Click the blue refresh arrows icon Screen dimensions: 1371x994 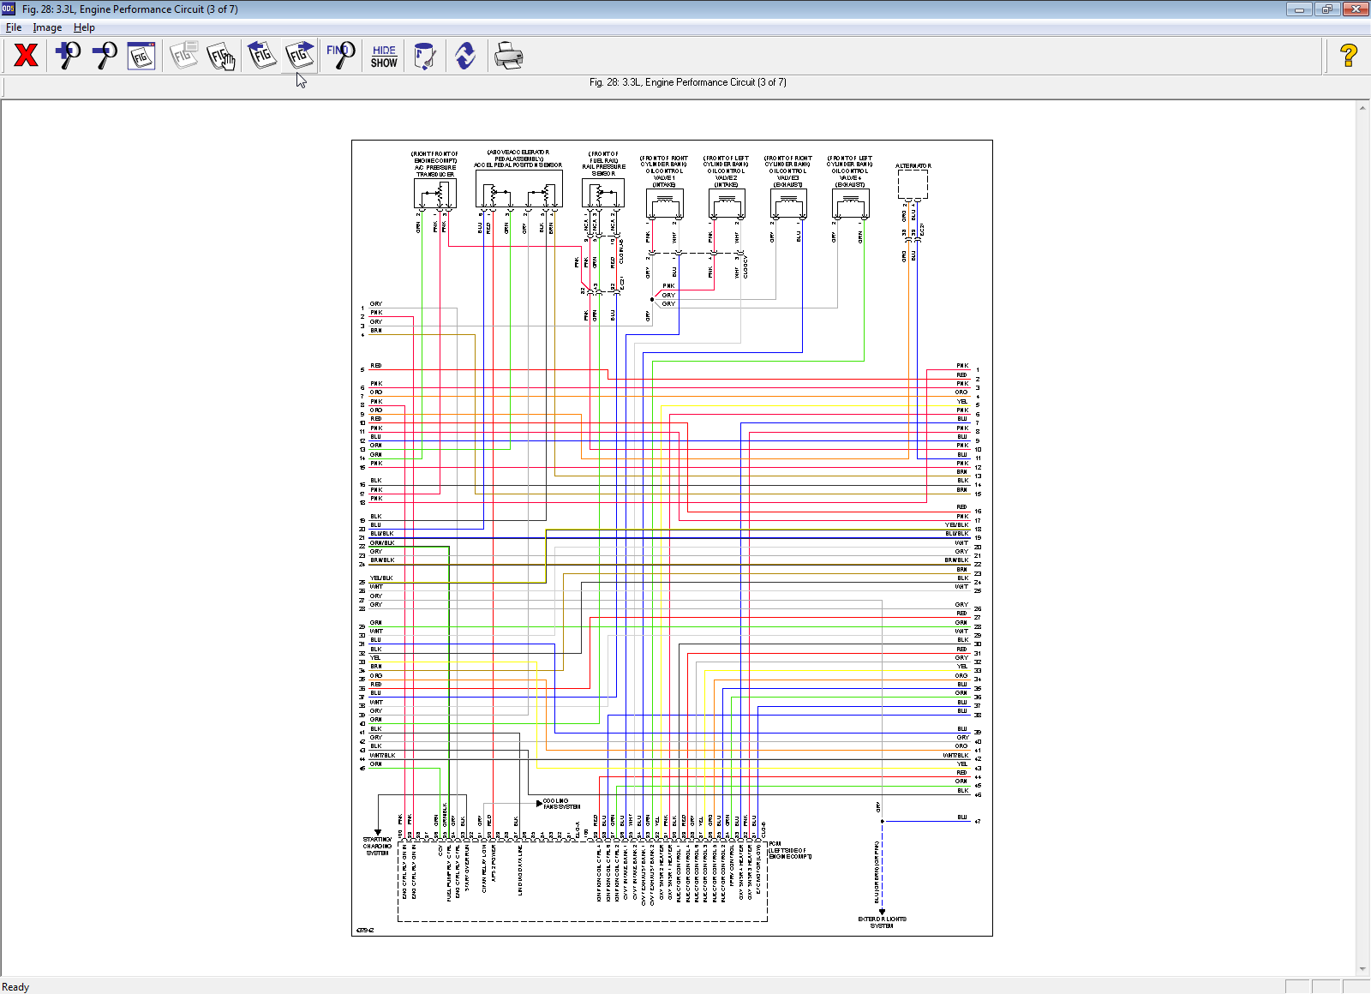465,56
